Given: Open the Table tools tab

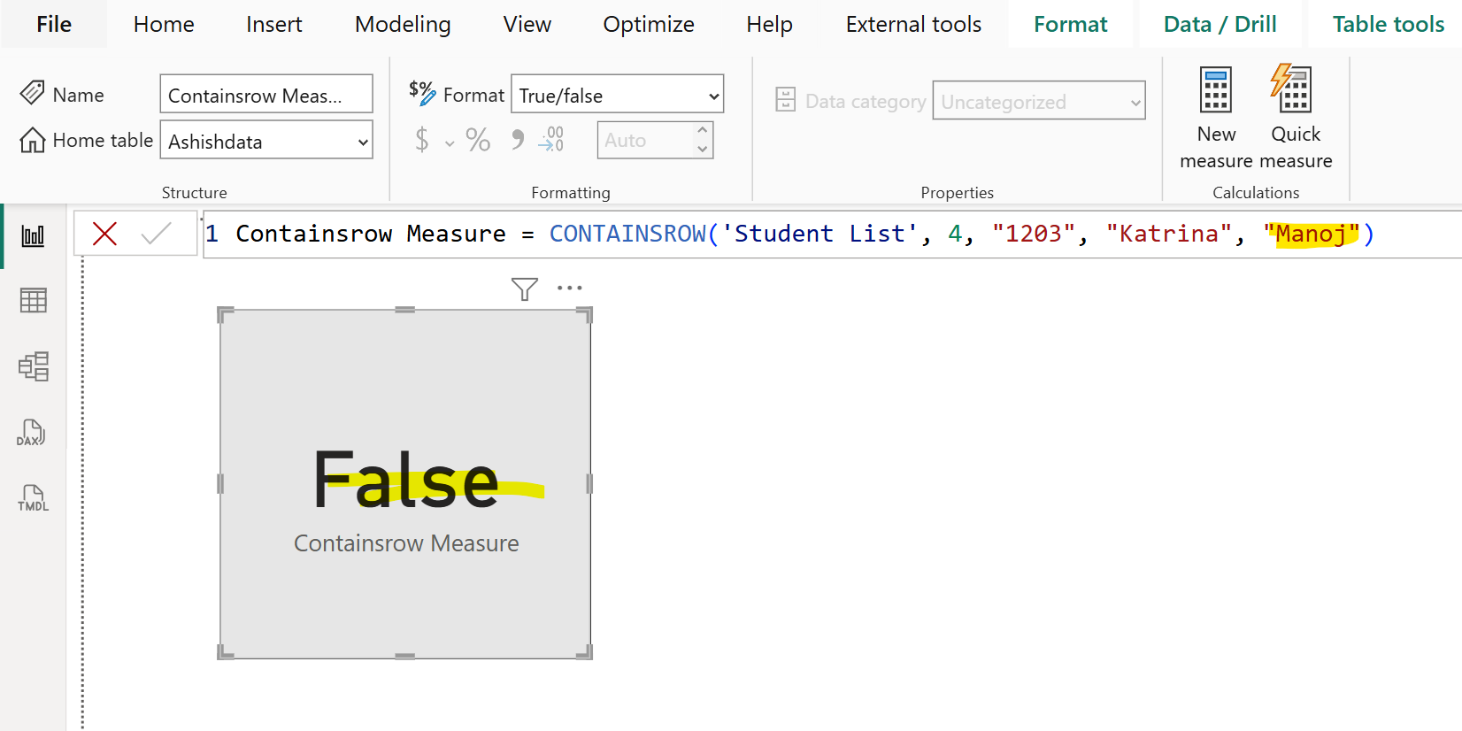Looking at the screenshot, I should coord(1388,25).
